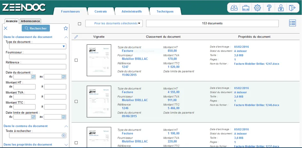Click the pencil edit icon in table header
The height and width of the screenshot is (148, 302).
click(x=76, y=37)
